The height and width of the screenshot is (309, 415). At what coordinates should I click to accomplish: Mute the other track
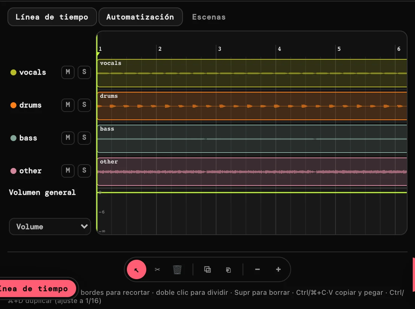68,171
